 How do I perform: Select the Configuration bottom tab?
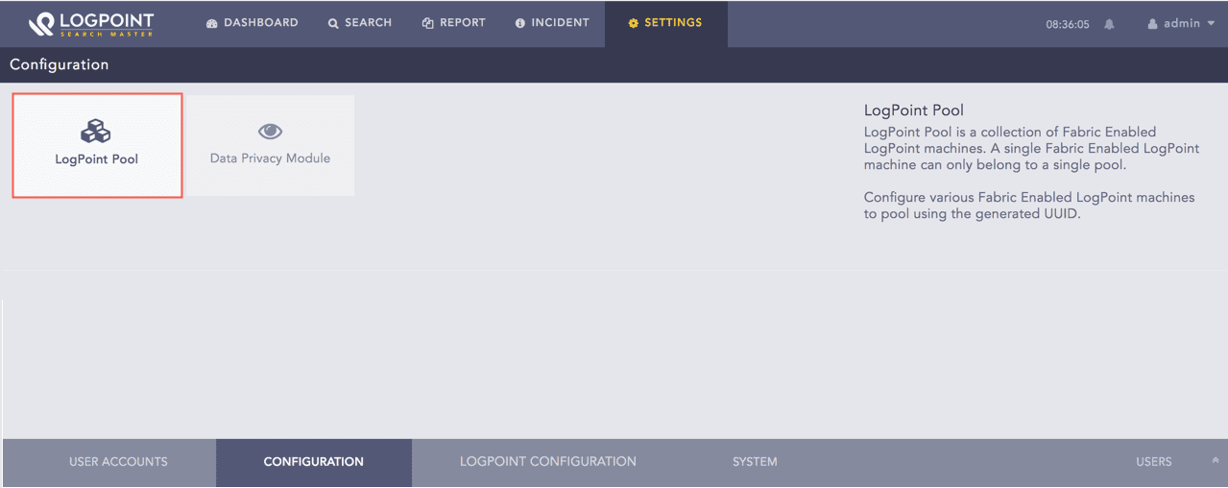click(x=313, y=462)
